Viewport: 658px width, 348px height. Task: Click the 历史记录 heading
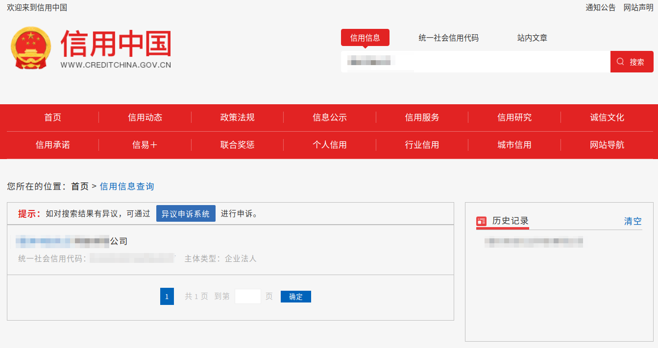coord(511,221)
